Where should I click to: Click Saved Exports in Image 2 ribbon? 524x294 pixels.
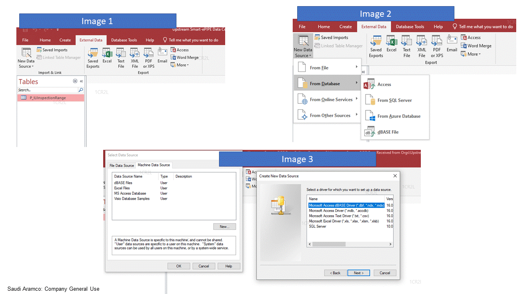(376, 47)
